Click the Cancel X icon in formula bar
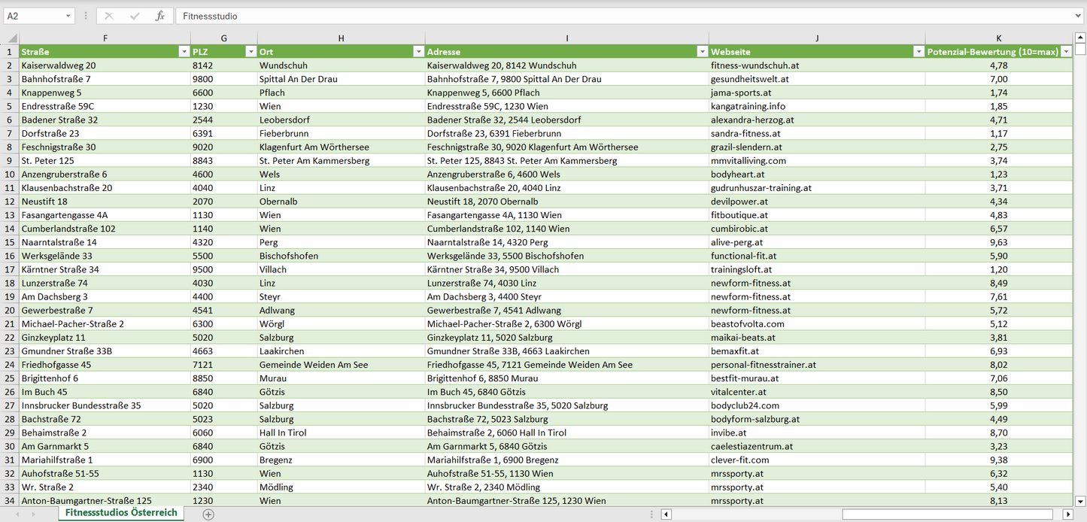The image size is (1087, 522). pos(109,16)
